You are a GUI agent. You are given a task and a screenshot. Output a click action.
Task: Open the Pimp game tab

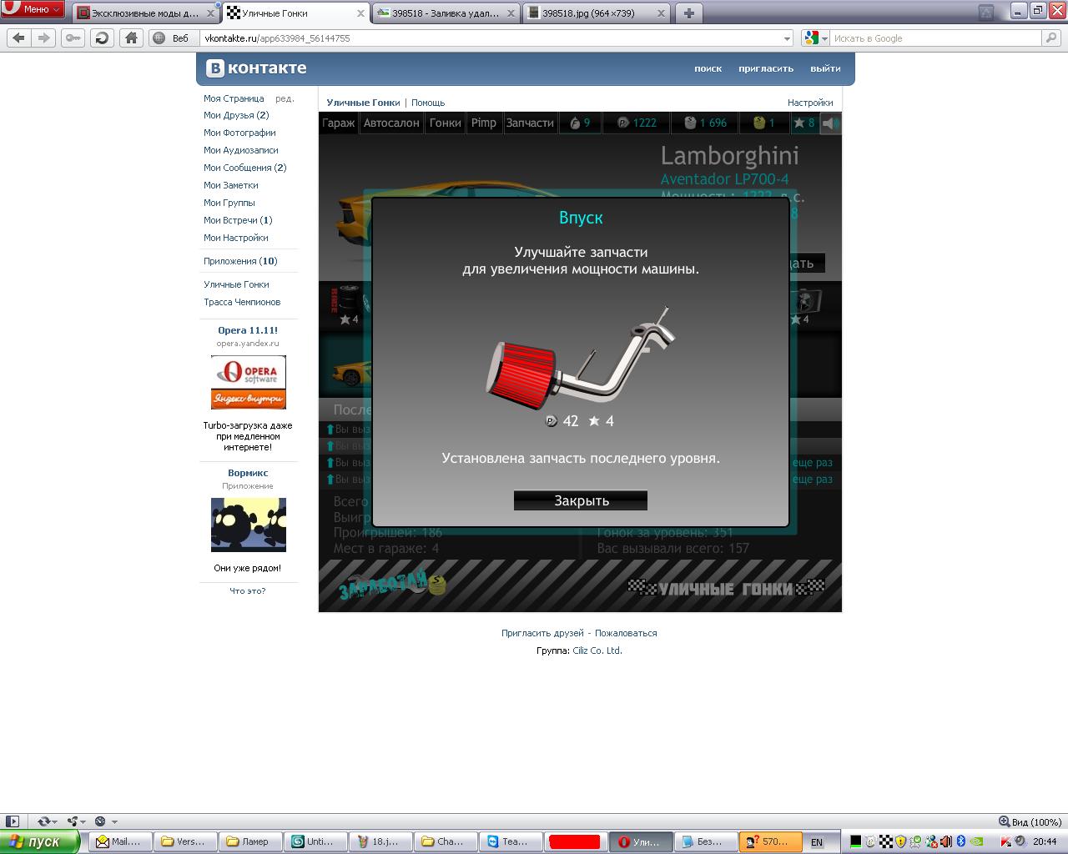tap(484, 123)
